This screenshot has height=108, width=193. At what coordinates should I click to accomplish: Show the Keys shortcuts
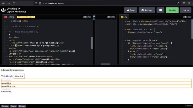point(22,106)
